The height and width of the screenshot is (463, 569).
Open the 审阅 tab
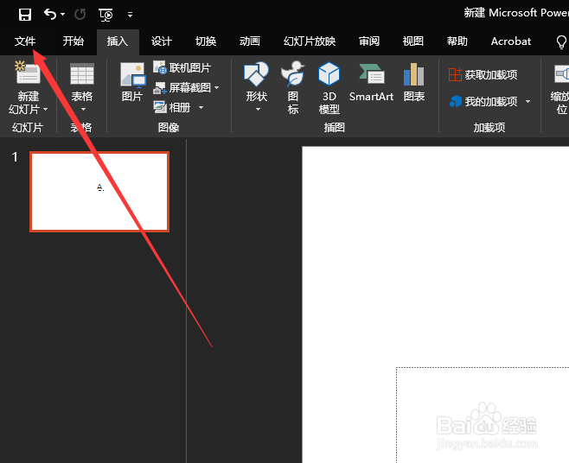click(369, 41)
